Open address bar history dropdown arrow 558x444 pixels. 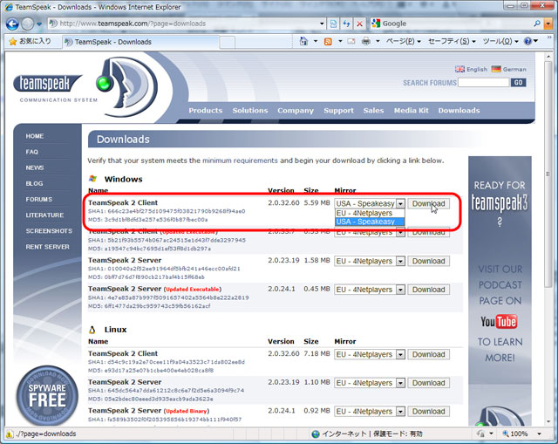tap(322, 24)
